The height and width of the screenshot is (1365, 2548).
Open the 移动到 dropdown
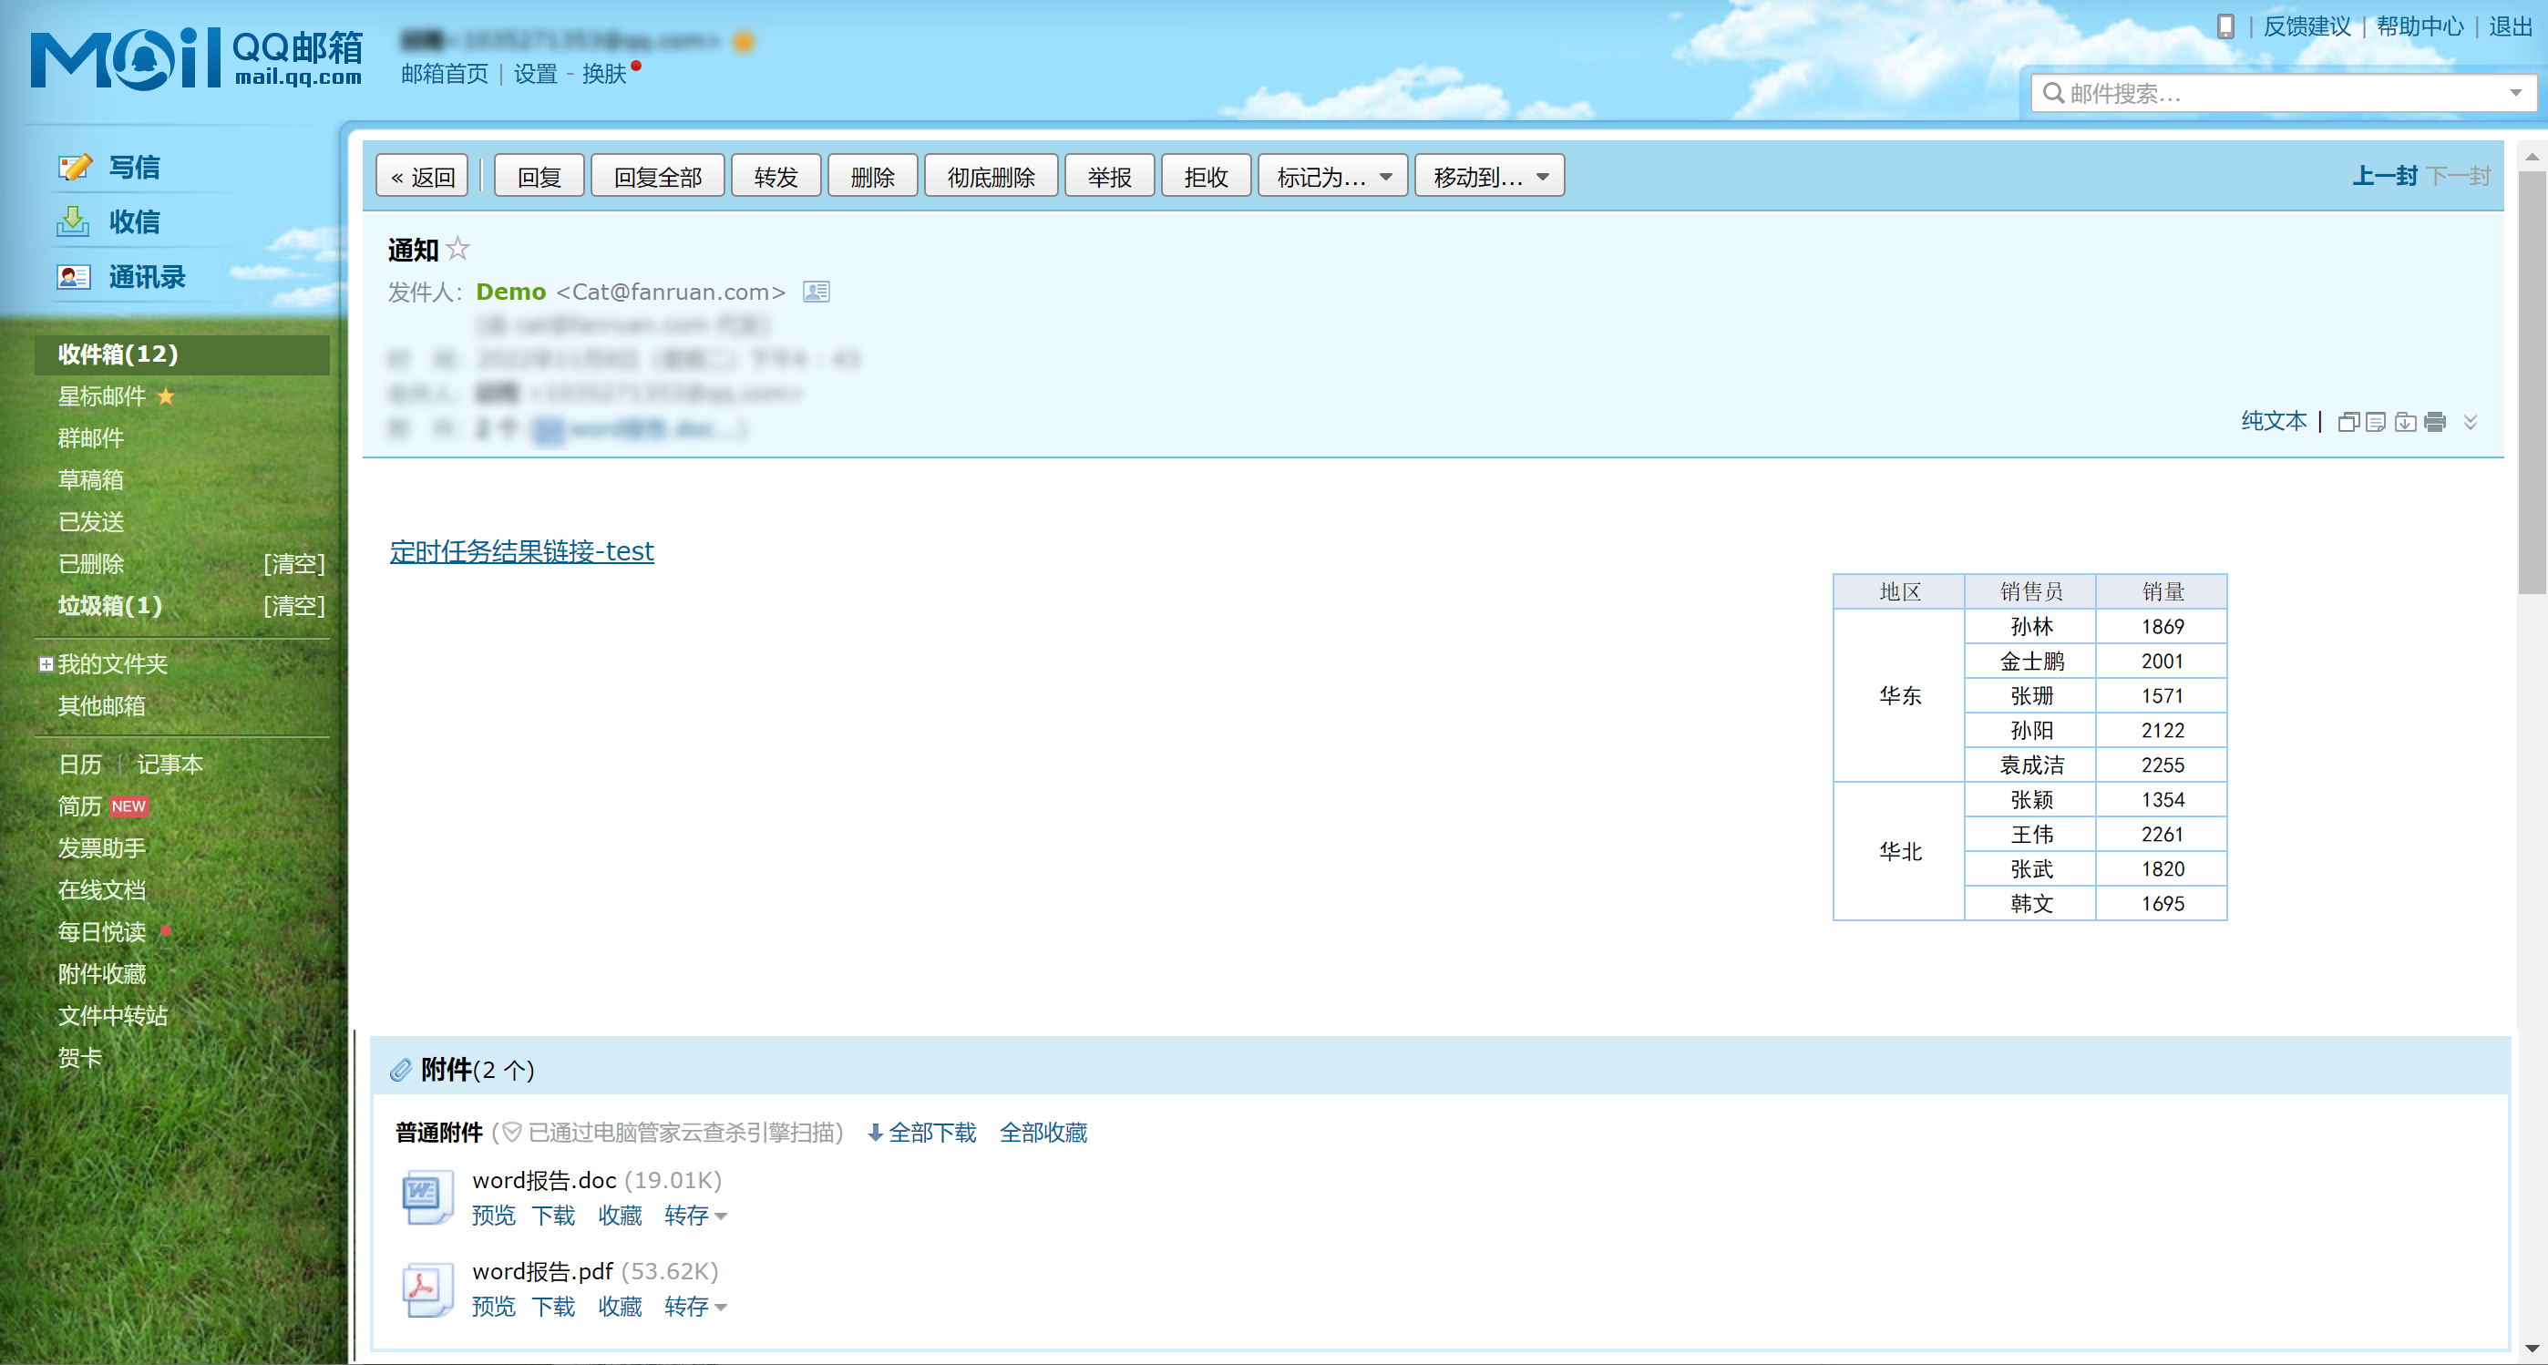point(1489,177)
